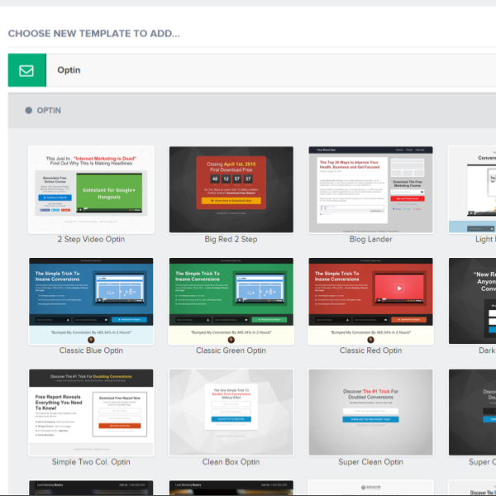Choose the Blog Lander template thumbnail
This screenshot has height=496, width=496.
tap(370, 189)
